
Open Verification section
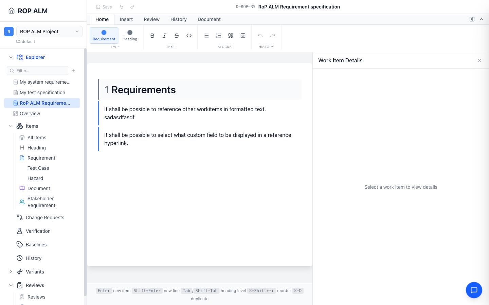click(x=38, y=231)
